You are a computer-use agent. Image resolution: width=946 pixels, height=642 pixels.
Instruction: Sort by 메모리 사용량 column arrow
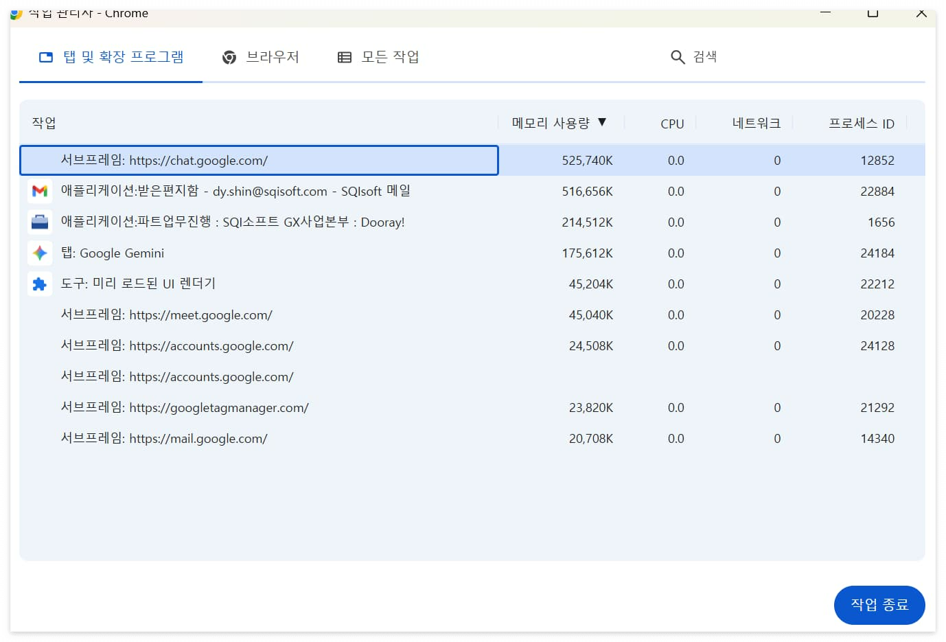point(602,122)
